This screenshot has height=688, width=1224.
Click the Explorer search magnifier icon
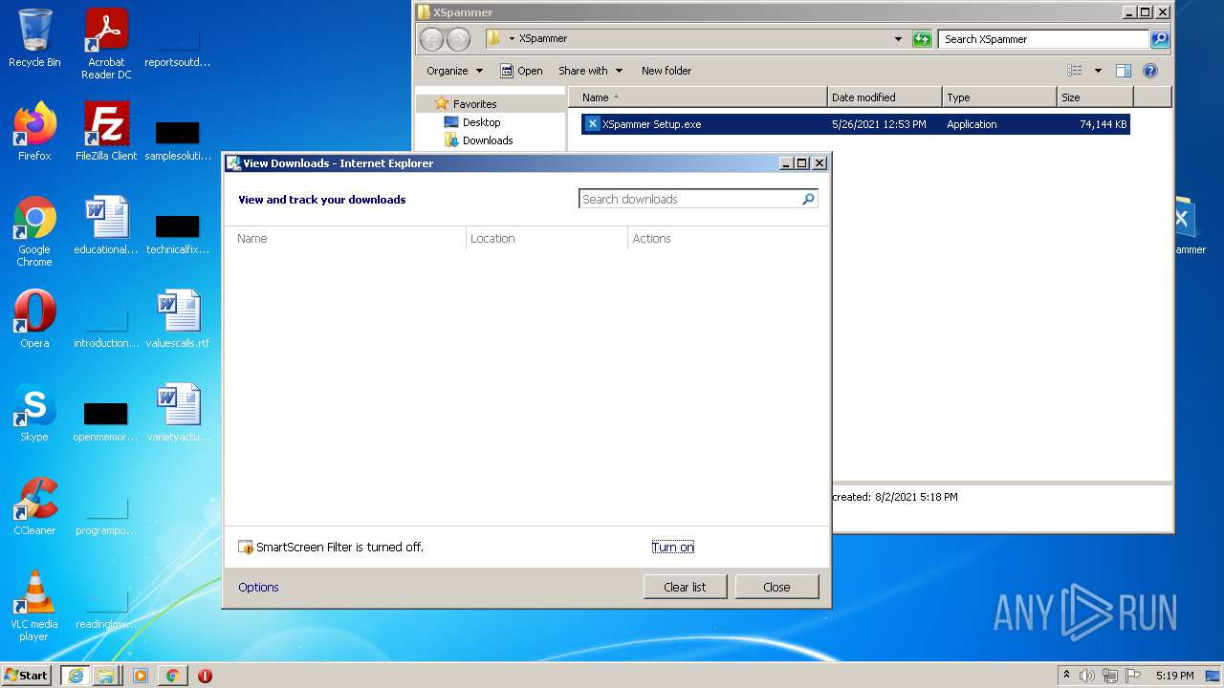(x=1160, y=39)
